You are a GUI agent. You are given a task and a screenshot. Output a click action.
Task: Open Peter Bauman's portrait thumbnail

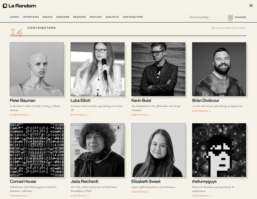click(x=37, y=69)
